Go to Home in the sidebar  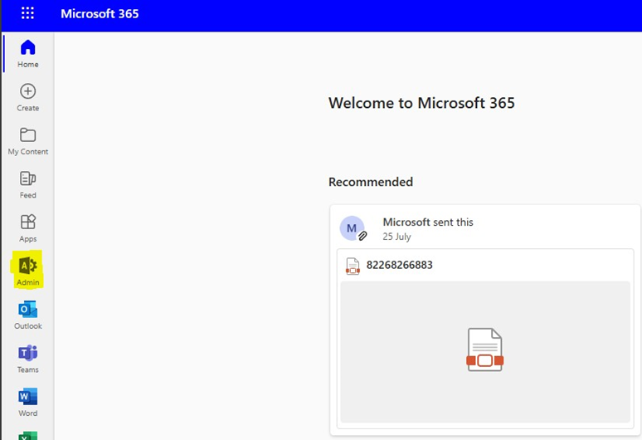(28, 53)
